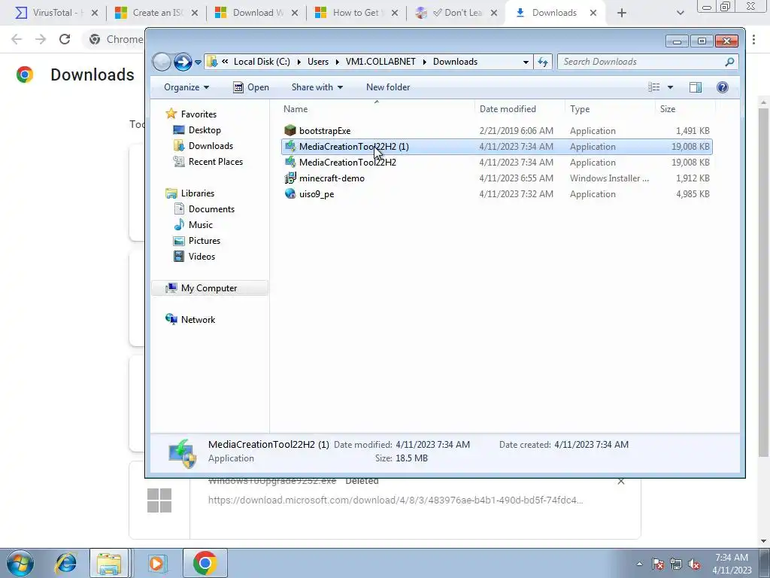This screenshot has height=578, width=770.
Task: Sort by Type column header
Action: 610,108
